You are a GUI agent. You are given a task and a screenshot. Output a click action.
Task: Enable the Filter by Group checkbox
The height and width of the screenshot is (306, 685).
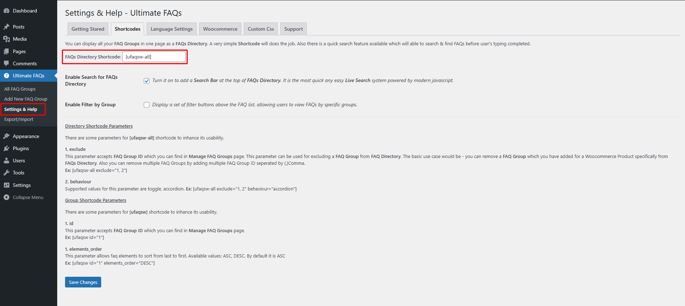(147, 105)
